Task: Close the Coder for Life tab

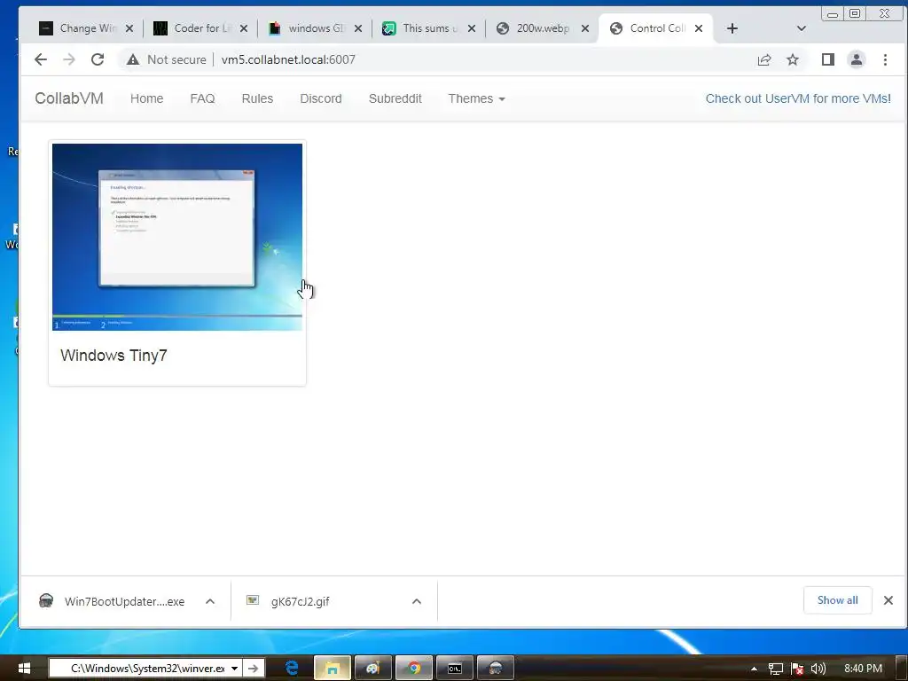Action: point(244,28)
